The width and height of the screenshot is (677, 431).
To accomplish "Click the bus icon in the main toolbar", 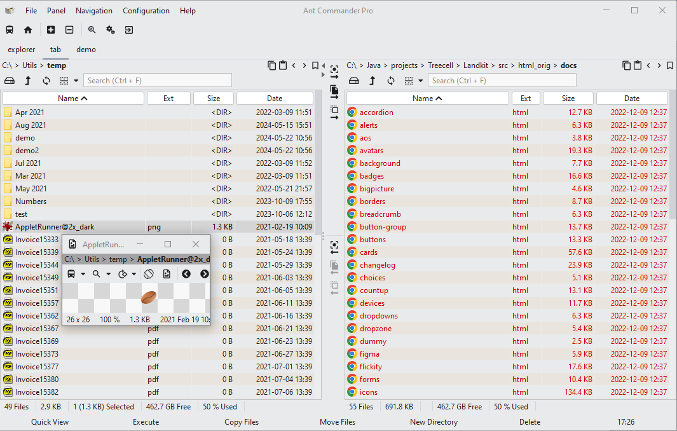I will click(x=10, y=30).
